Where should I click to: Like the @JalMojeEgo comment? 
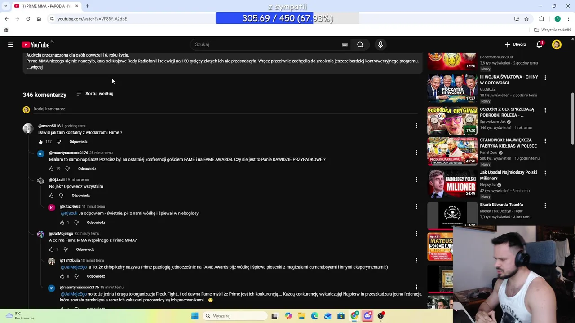(51, 249)
